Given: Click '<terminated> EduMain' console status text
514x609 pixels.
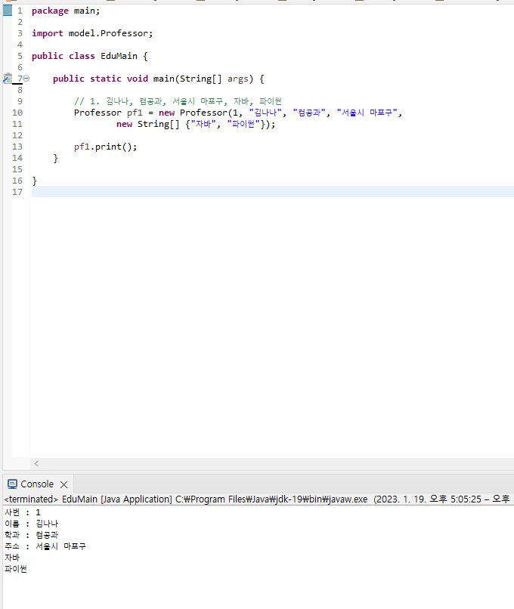Looking at the screenshot, I should (51, 499).
